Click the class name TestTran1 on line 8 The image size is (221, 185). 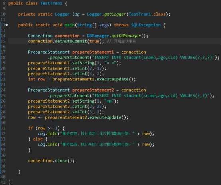[x=51, y=3]
